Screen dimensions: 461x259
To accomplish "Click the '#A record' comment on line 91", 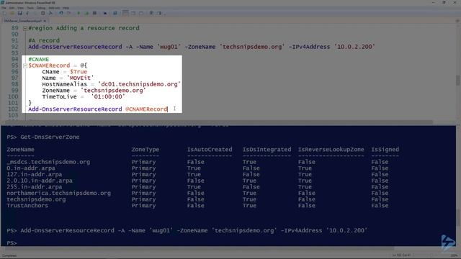I will click(44, 40).
